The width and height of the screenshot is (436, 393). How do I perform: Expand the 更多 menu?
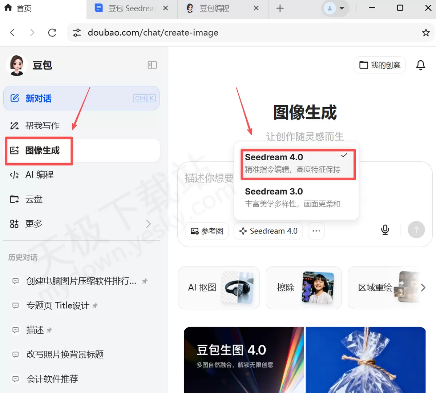(x=81, y=224)
